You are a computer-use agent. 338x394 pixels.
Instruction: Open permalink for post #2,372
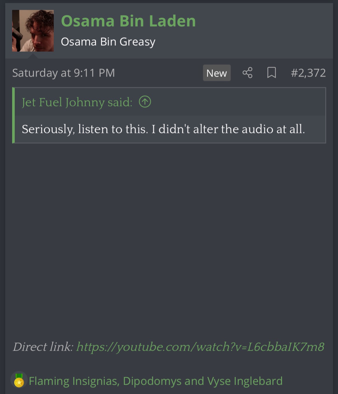pyautogui.click(x=308, y=73)
